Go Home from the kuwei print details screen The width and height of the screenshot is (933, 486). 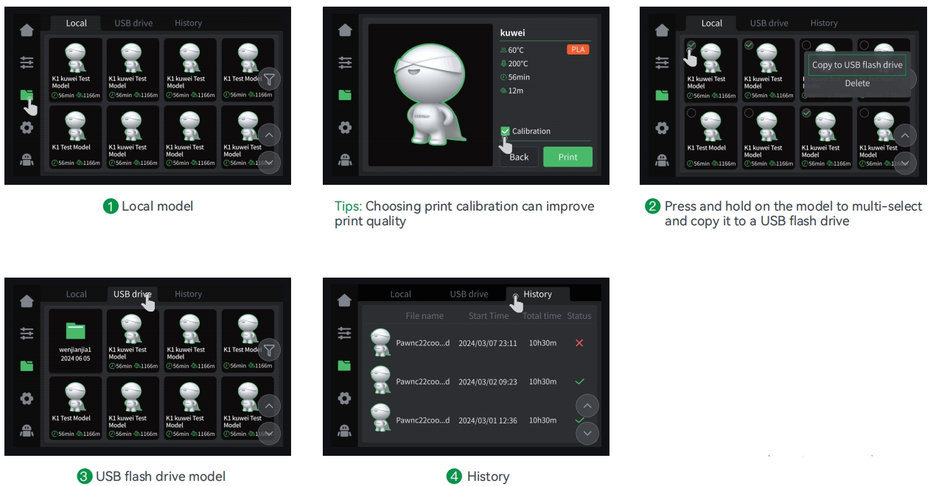click(x=345, y=30)
